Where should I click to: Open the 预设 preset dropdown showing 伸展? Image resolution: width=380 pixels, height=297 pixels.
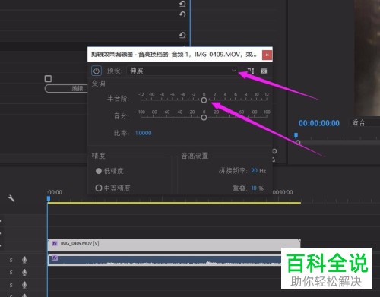pyautogui.click(x=182, y=71)
